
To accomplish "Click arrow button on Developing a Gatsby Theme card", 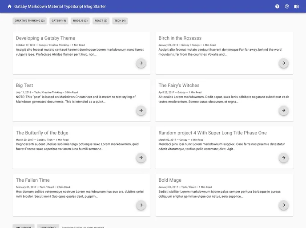I will [141, 63].
